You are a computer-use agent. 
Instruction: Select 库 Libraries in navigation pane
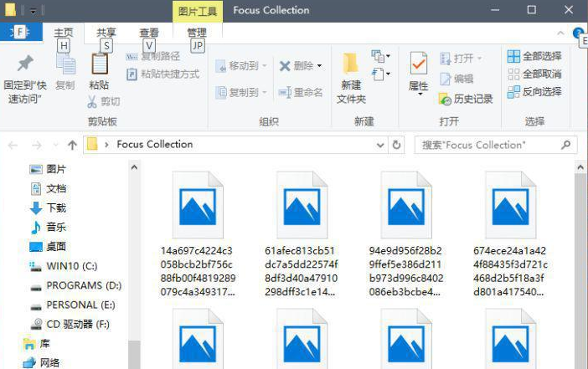point(36,344)
